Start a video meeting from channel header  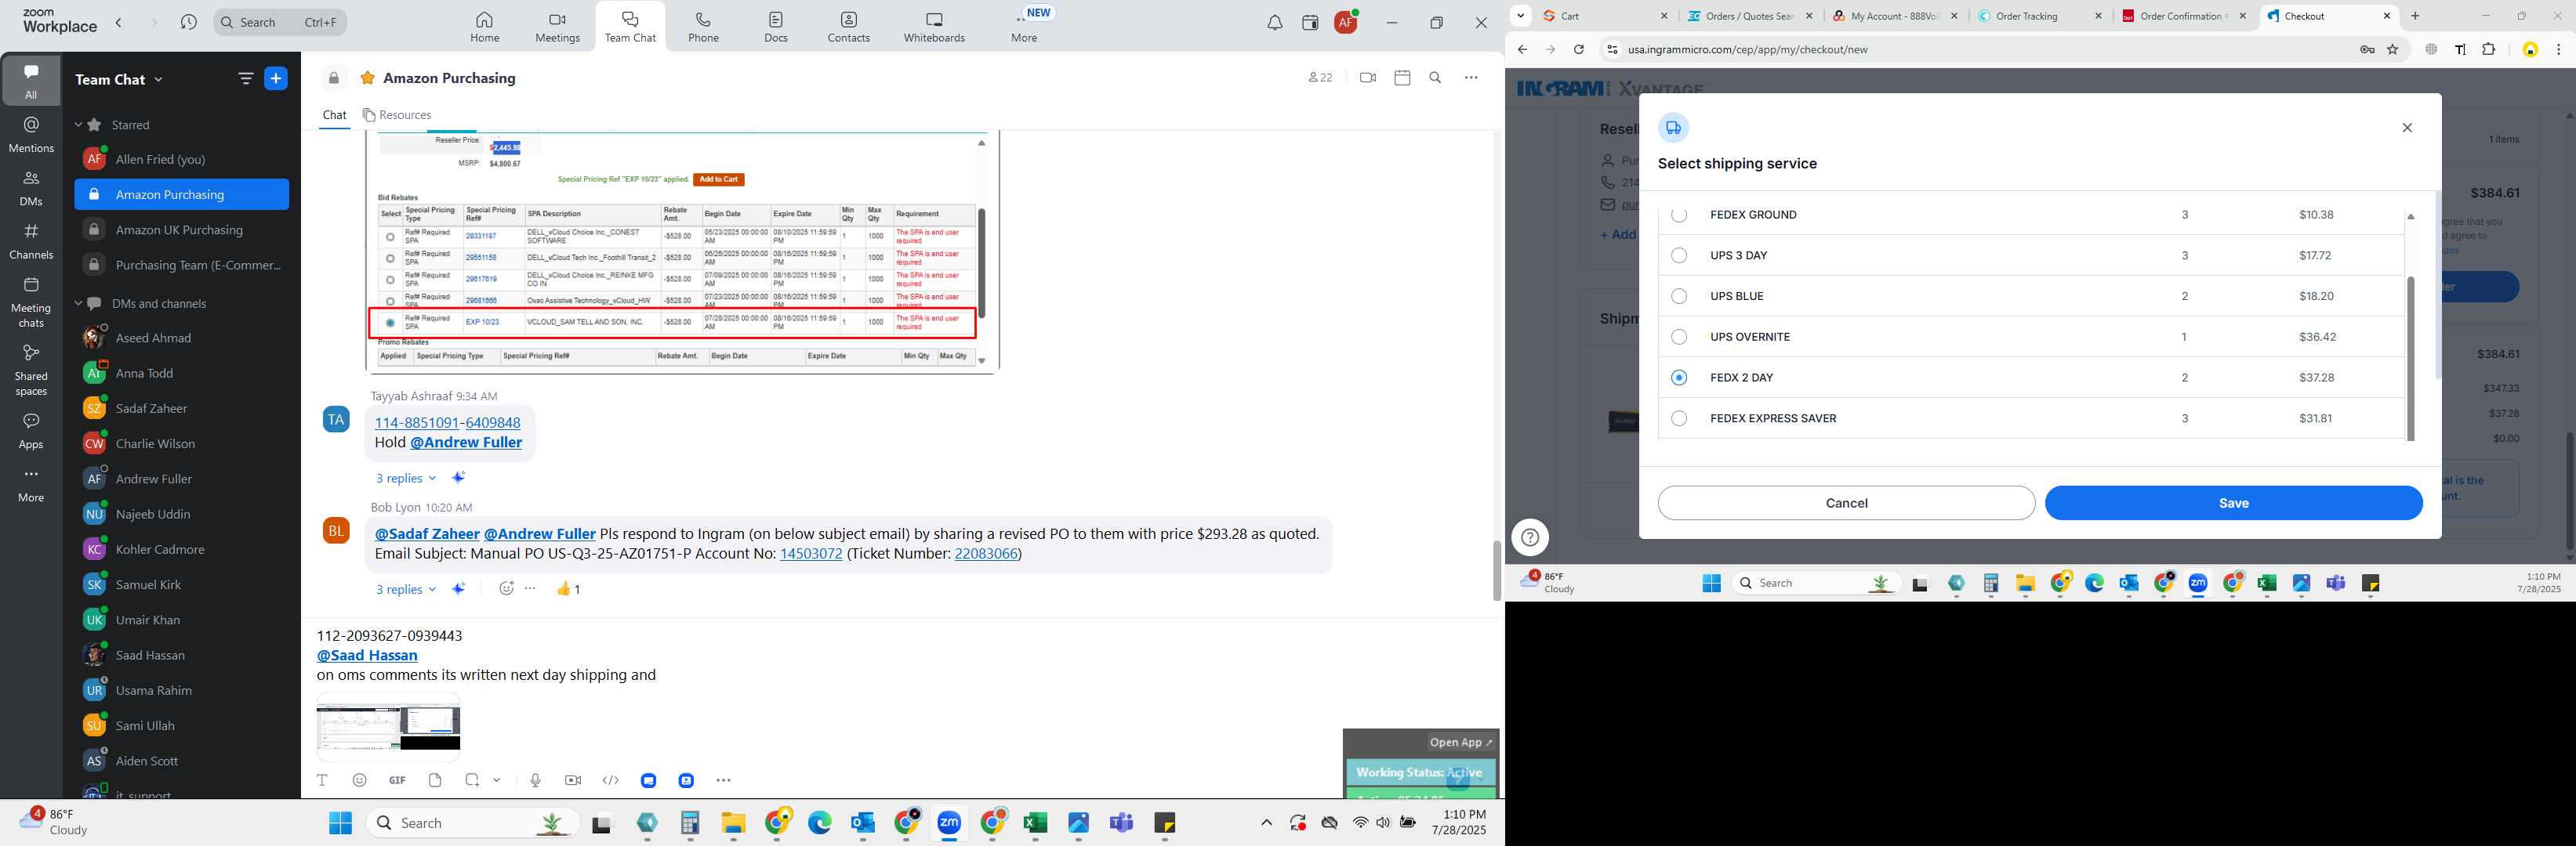1368,78
